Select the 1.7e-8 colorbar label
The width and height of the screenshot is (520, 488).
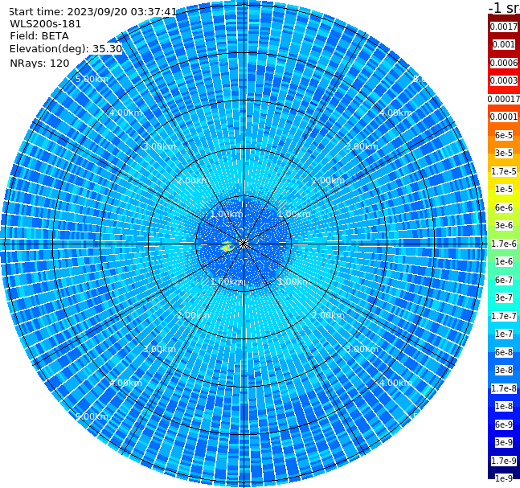(504, 388)
